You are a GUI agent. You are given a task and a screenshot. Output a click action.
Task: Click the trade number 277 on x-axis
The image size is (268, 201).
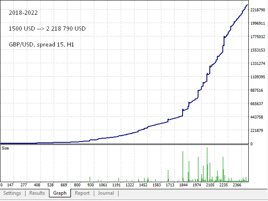tap(23, 185)
